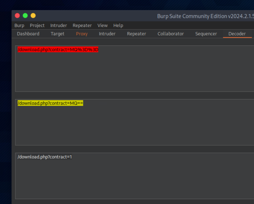
Task: Open the Intruder menu in menu bar
Action: click(59, 25)
